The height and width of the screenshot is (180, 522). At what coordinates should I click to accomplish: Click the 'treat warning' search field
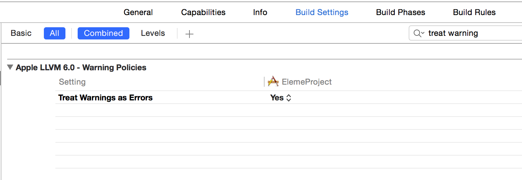pos(467,33)
